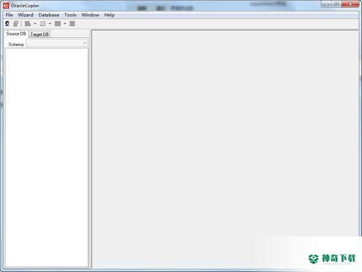Open the File menu
The image size is (362, 272).
click(x=9, y=15)
